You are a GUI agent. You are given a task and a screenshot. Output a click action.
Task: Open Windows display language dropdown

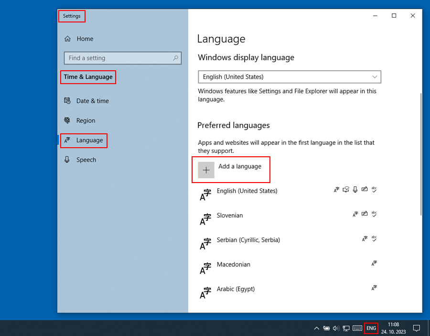tap(290, 77)
